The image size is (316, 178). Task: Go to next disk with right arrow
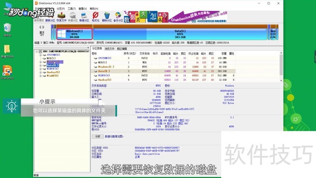(43, 27)
